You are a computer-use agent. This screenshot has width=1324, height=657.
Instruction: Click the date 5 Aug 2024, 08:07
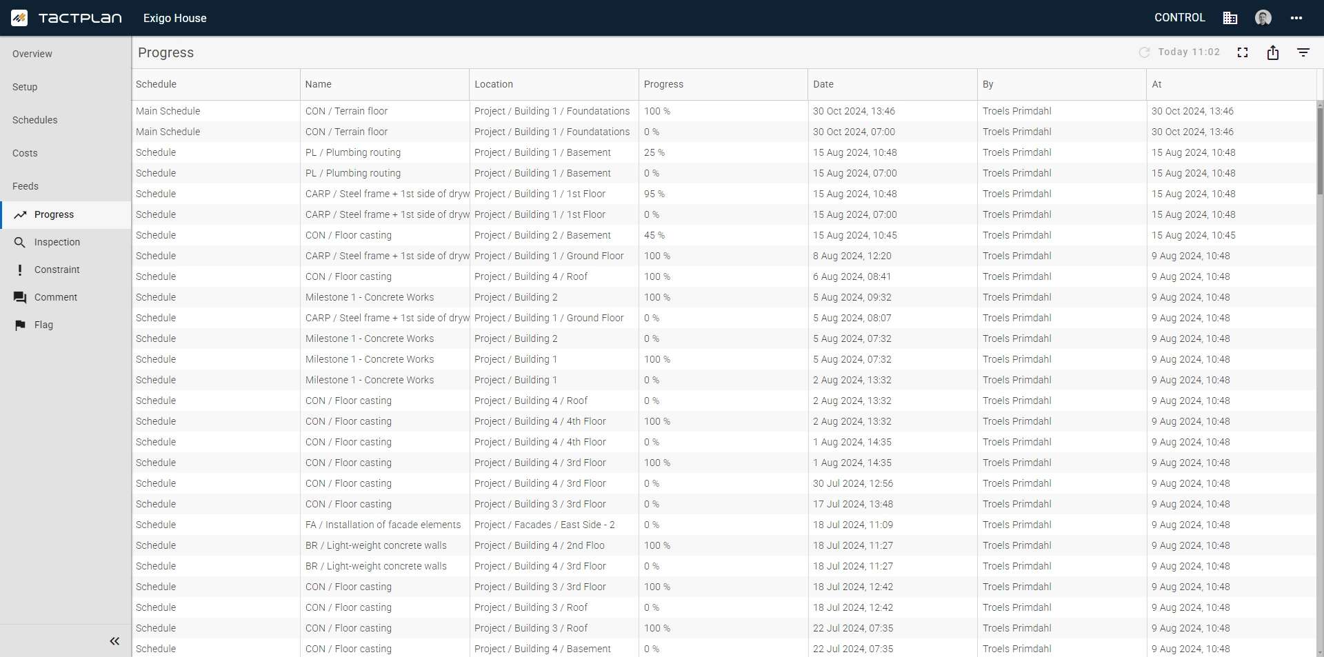coord(852,318)
